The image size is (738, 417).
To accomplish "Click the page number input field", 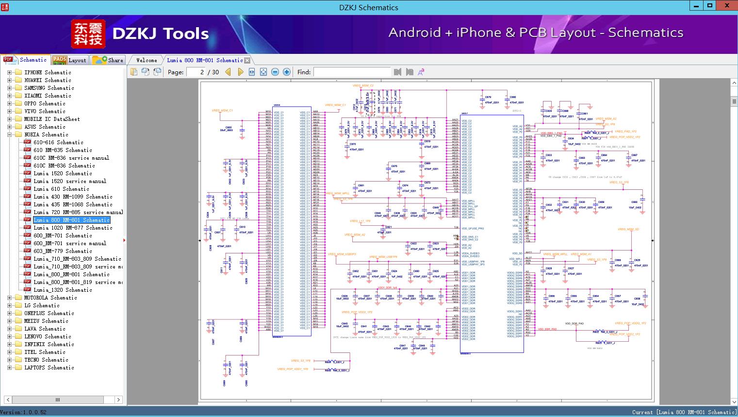I will [195, 72].
